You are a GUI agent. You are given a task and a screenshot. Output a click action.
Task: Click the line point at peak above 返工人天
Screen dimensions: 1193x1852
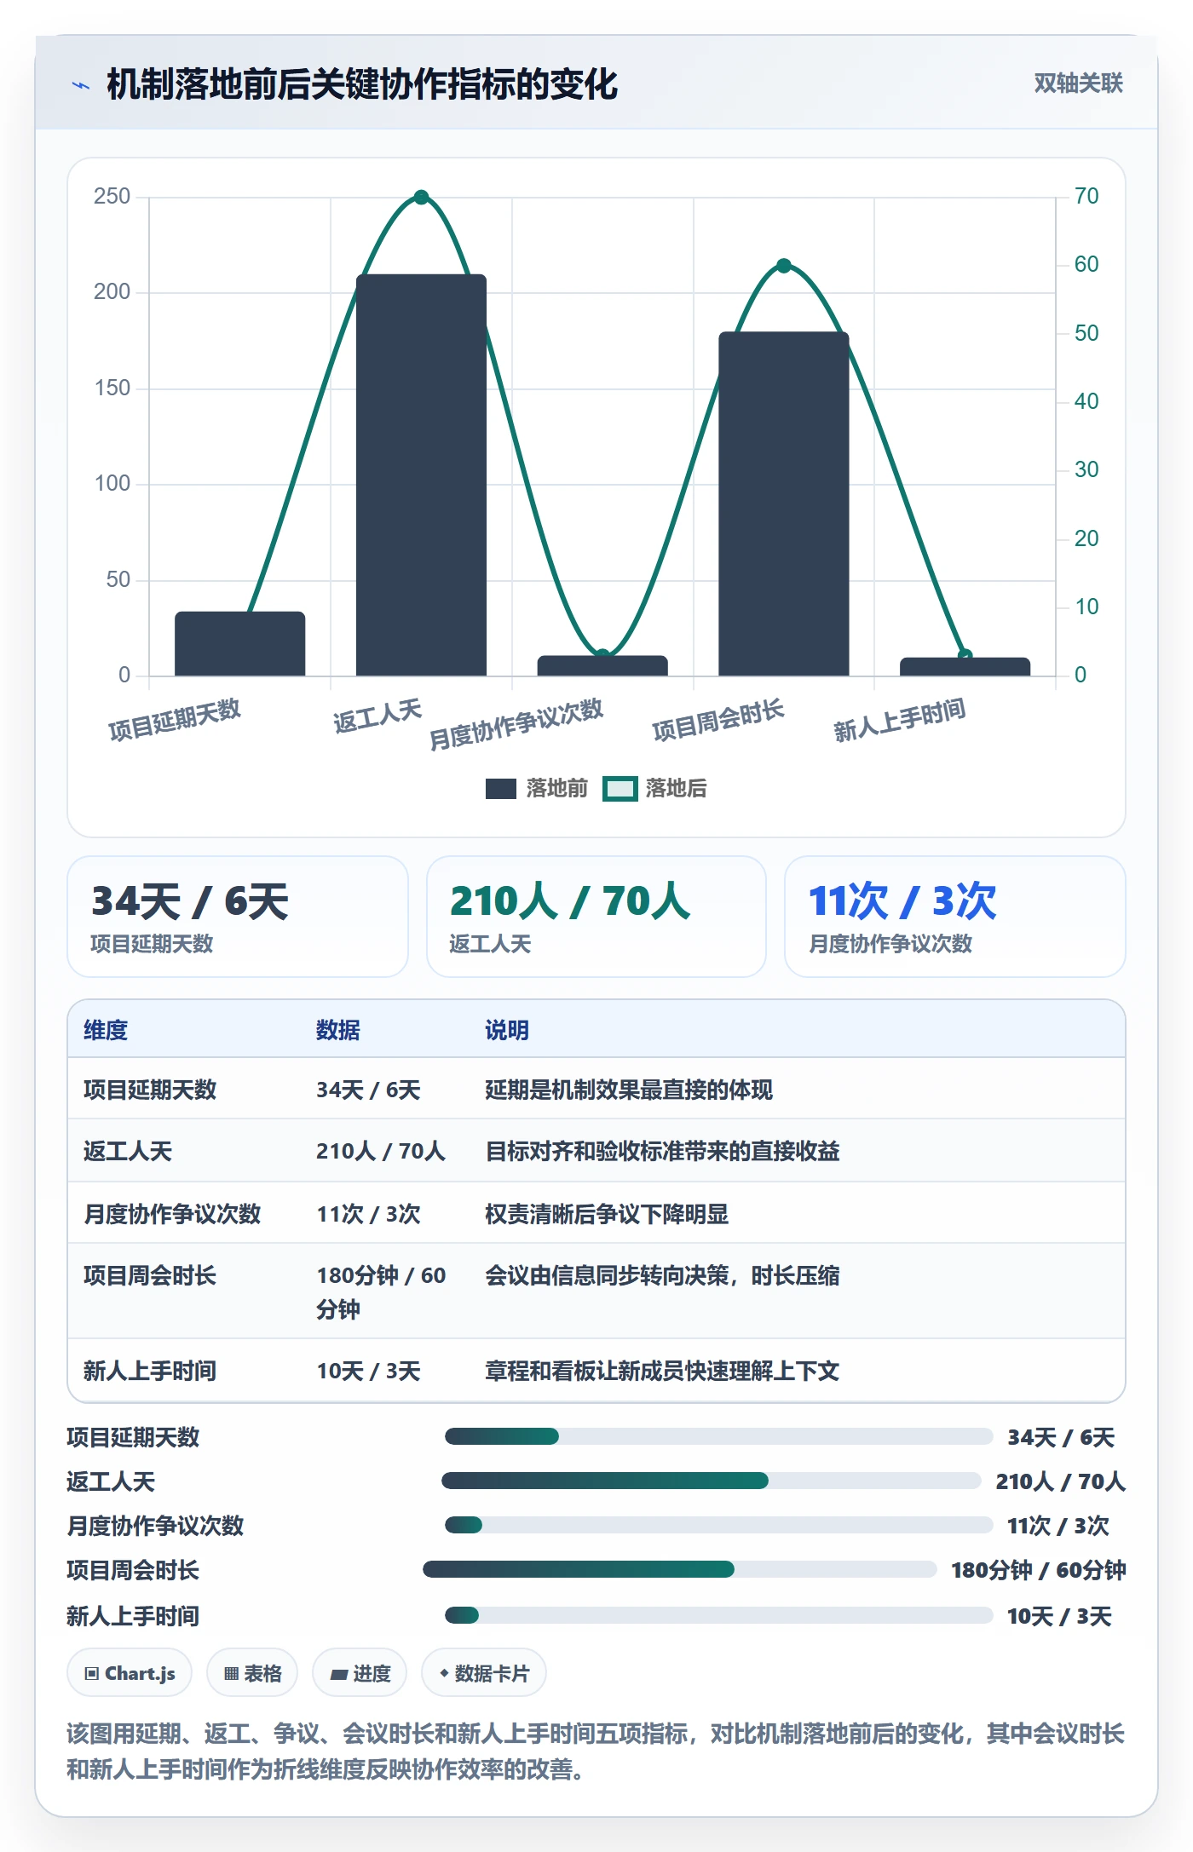pos(421,197)
